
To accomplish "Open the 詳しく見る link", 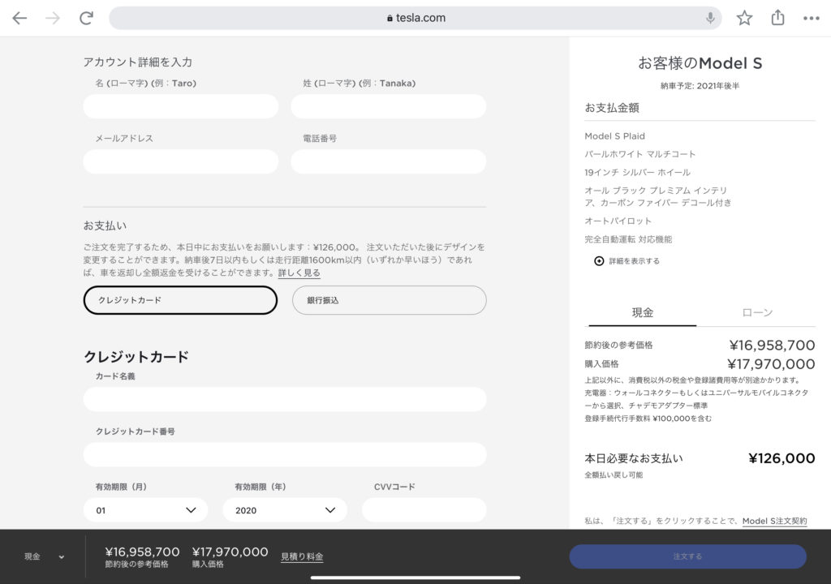I will [x=299, y=273].
